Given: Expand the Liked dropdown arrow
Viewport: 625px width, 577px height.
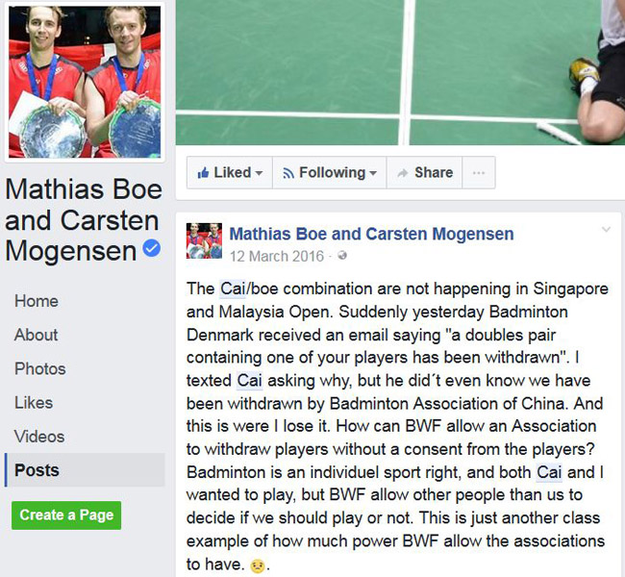Looking at the screenshot, I should 259,173.
